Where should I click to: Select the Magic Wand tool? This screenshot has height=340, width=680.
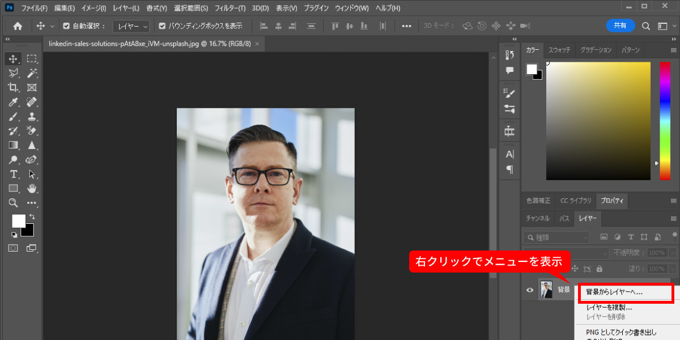(x=32, y=73)
